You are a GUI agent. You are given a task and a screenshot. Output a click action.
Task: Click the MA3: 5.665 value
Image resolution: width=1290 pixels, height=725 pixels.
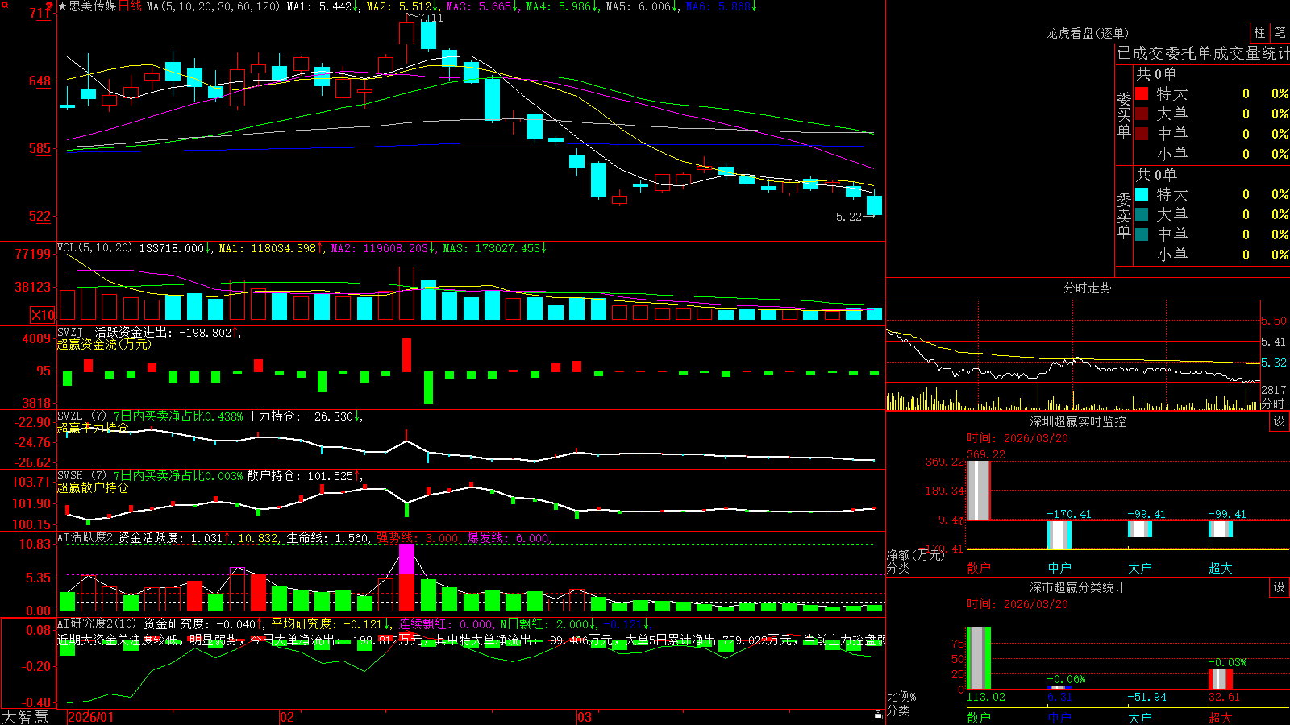pos(482,6)
